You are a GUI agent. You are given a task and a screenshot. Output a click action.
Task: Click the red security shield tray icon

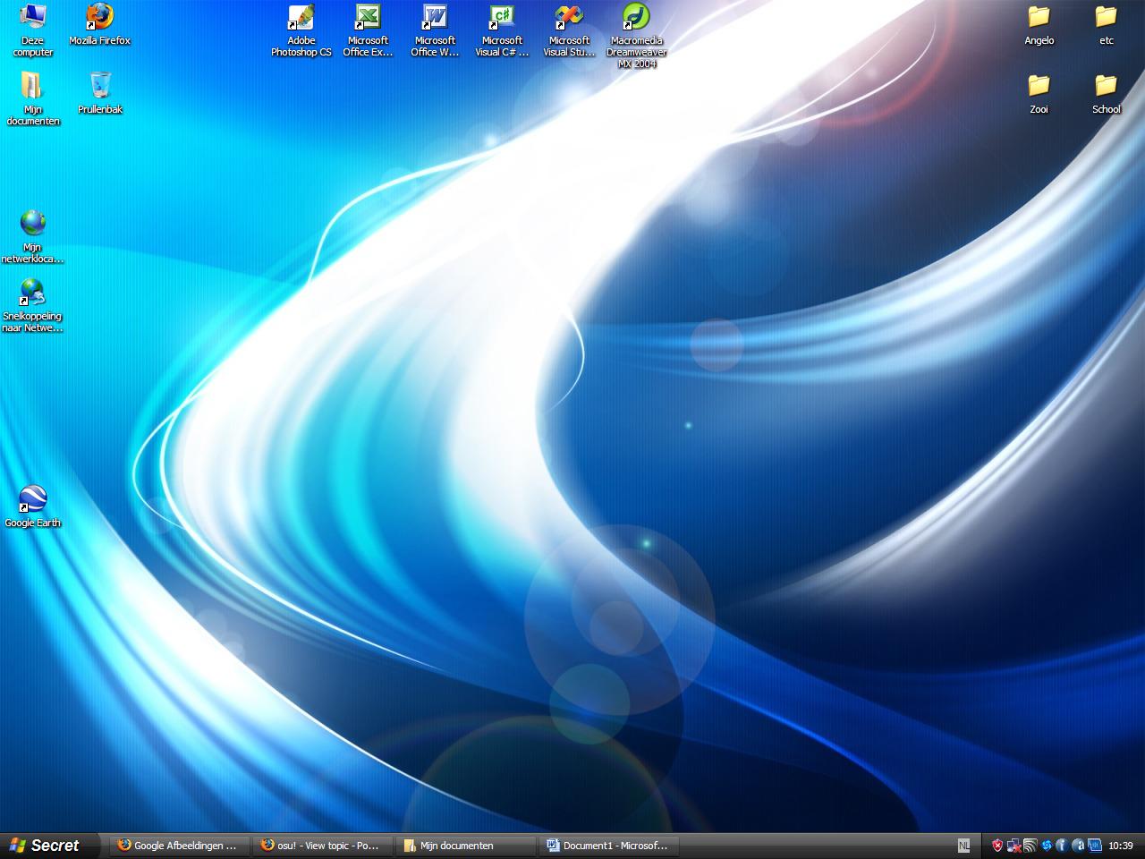point(997,846)
